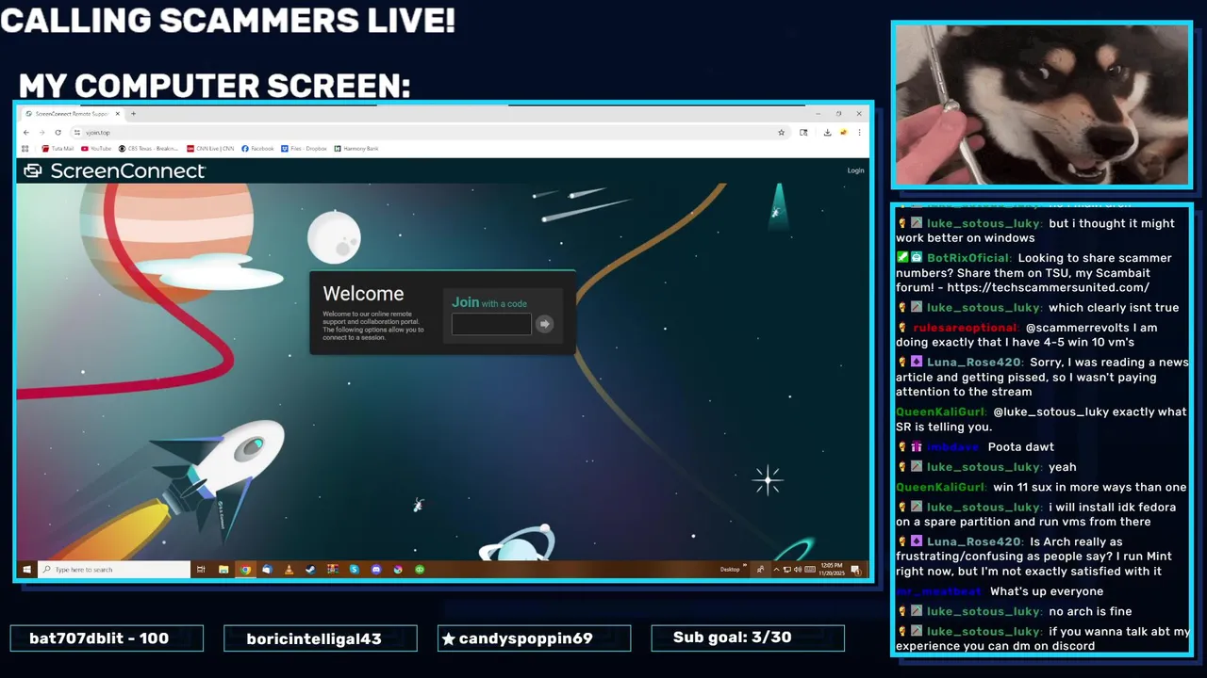Open File Explorer from the taskbar
The image size is (1207, 678).
click(223, 570)
